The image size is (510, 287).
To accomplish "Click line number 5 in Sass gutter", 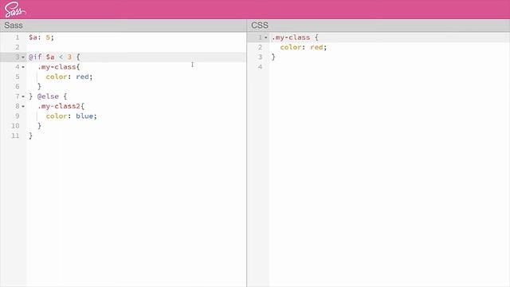I will click(x=18, y=77).
